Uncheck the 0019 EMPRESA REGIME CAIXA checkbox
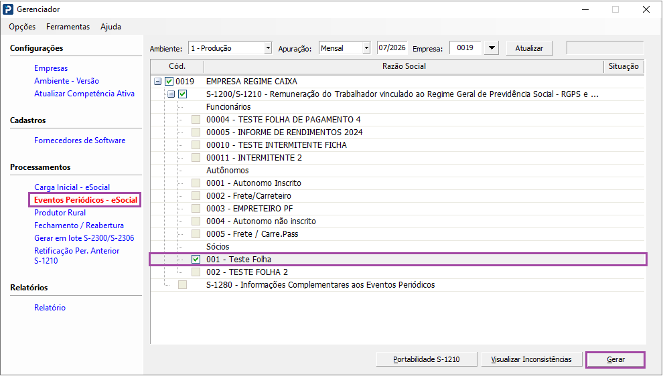 (x=169, y=82)
